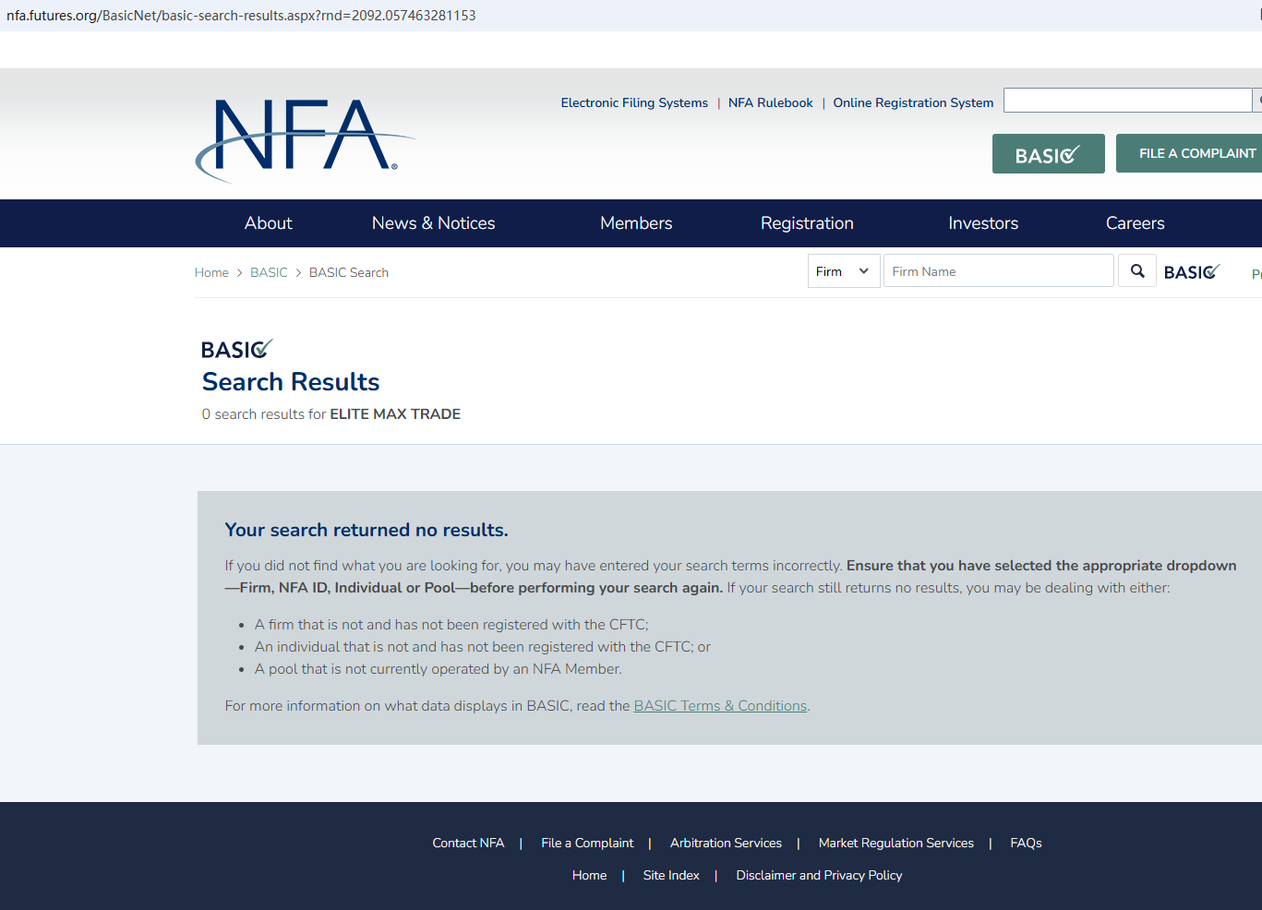The height and width of the screenshot is (910, 1262).
Task: Open Market Regulation Services footer link
Action: point(896,843)
